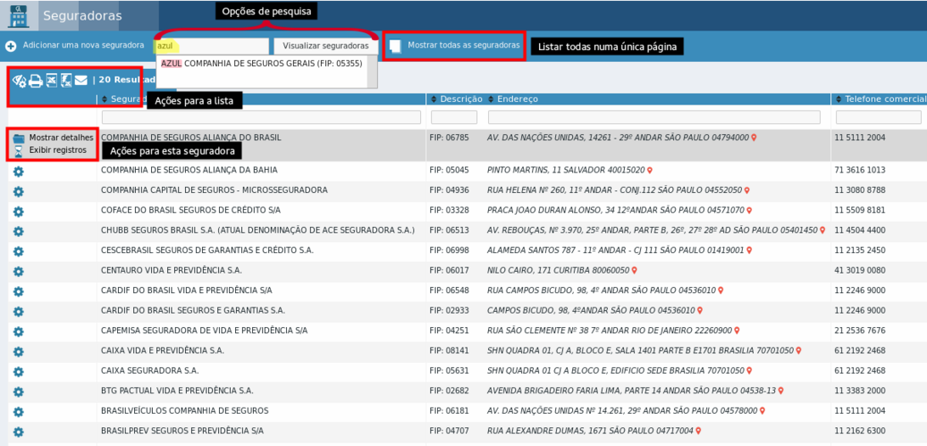Open gear menu for CAIXA SEGURADORA row
This screenshot has height=446, width=927.
point(18,371)
